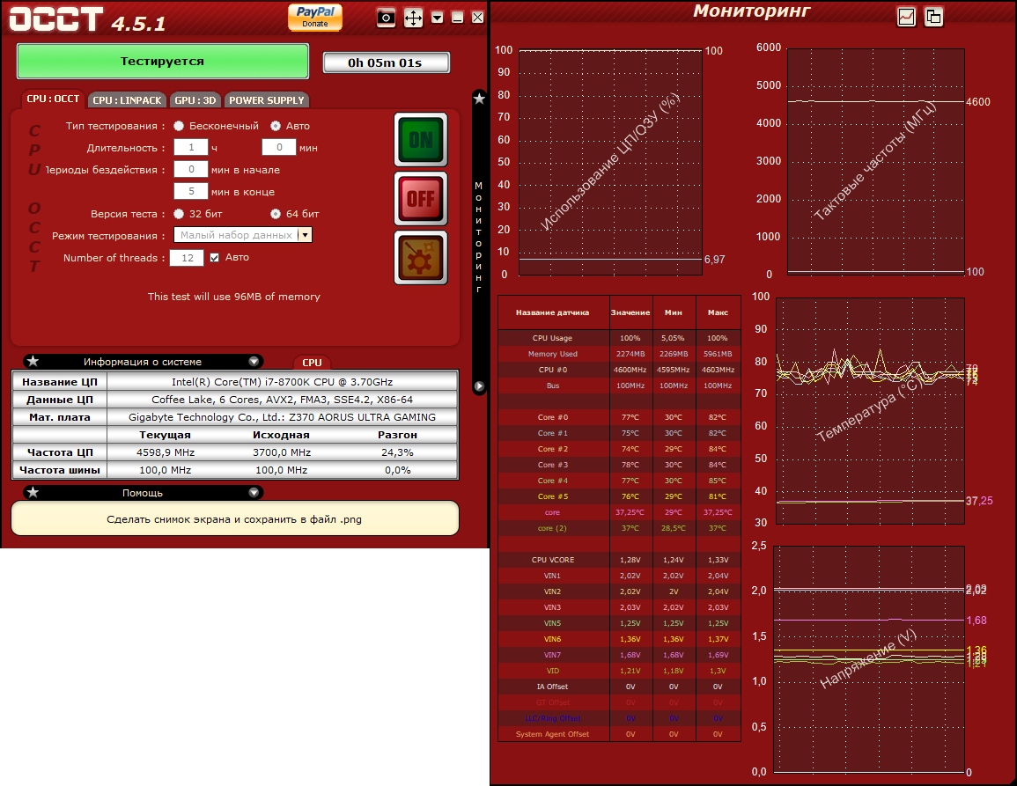Screen dimensions: 1017x786
Task: Switch to the CPU : OCCT tab
Action: coord(53,99)
